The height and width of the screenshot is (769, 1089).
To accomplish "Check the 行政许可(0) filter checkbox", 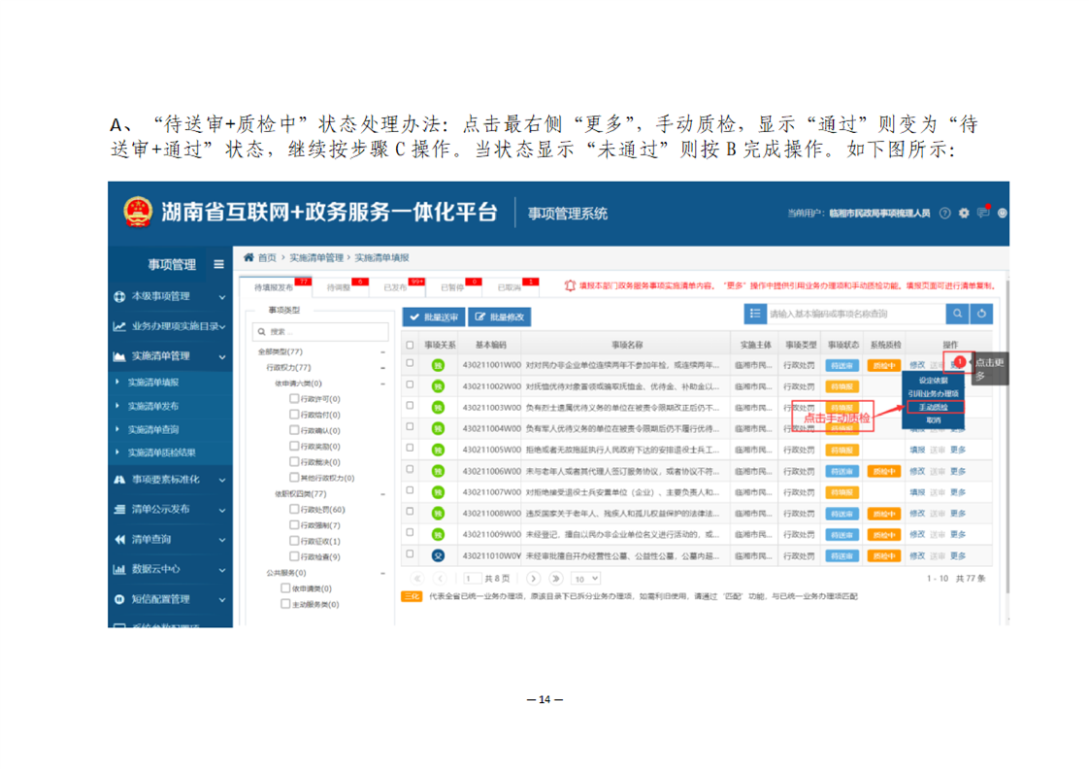I will tap(294, 399).
